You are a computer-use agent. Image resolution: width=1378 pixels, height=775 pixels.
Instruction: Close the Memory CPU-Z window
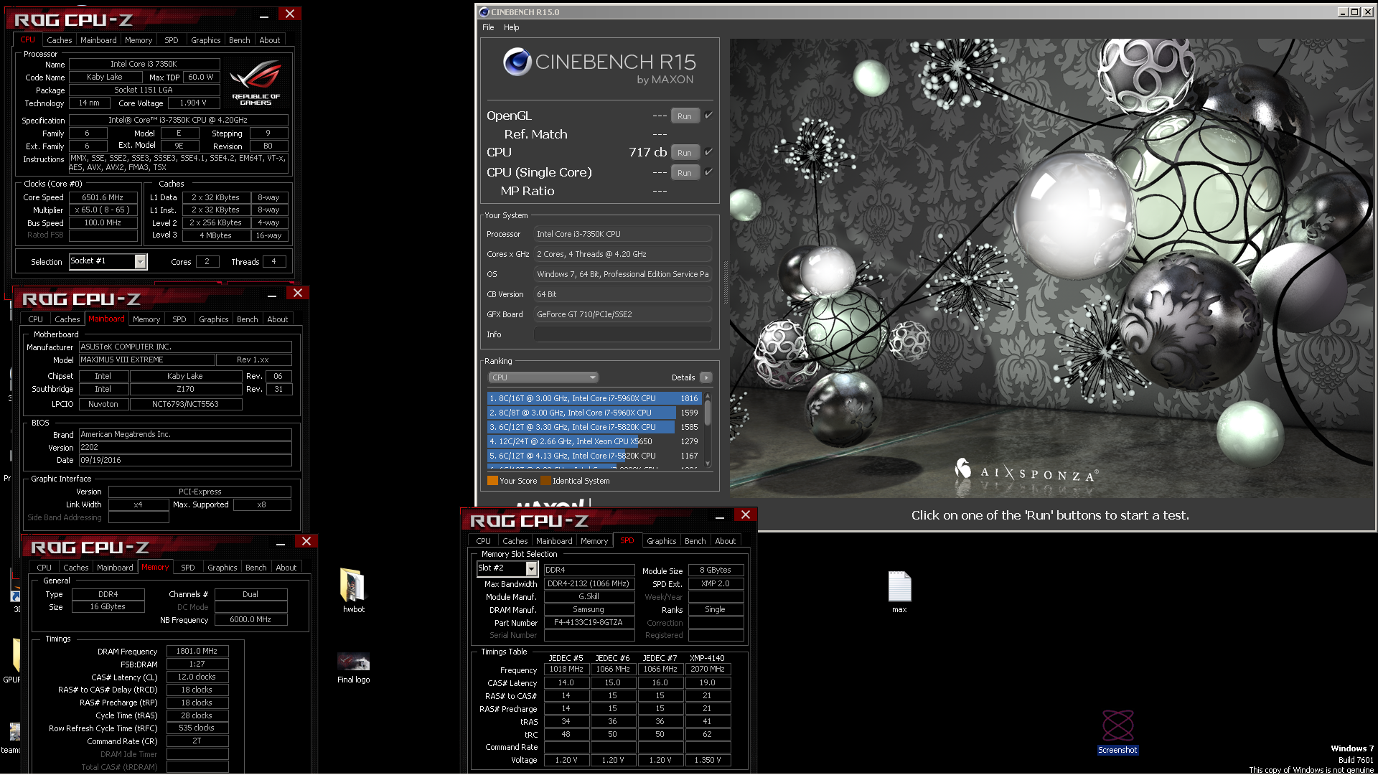point(306,541)
